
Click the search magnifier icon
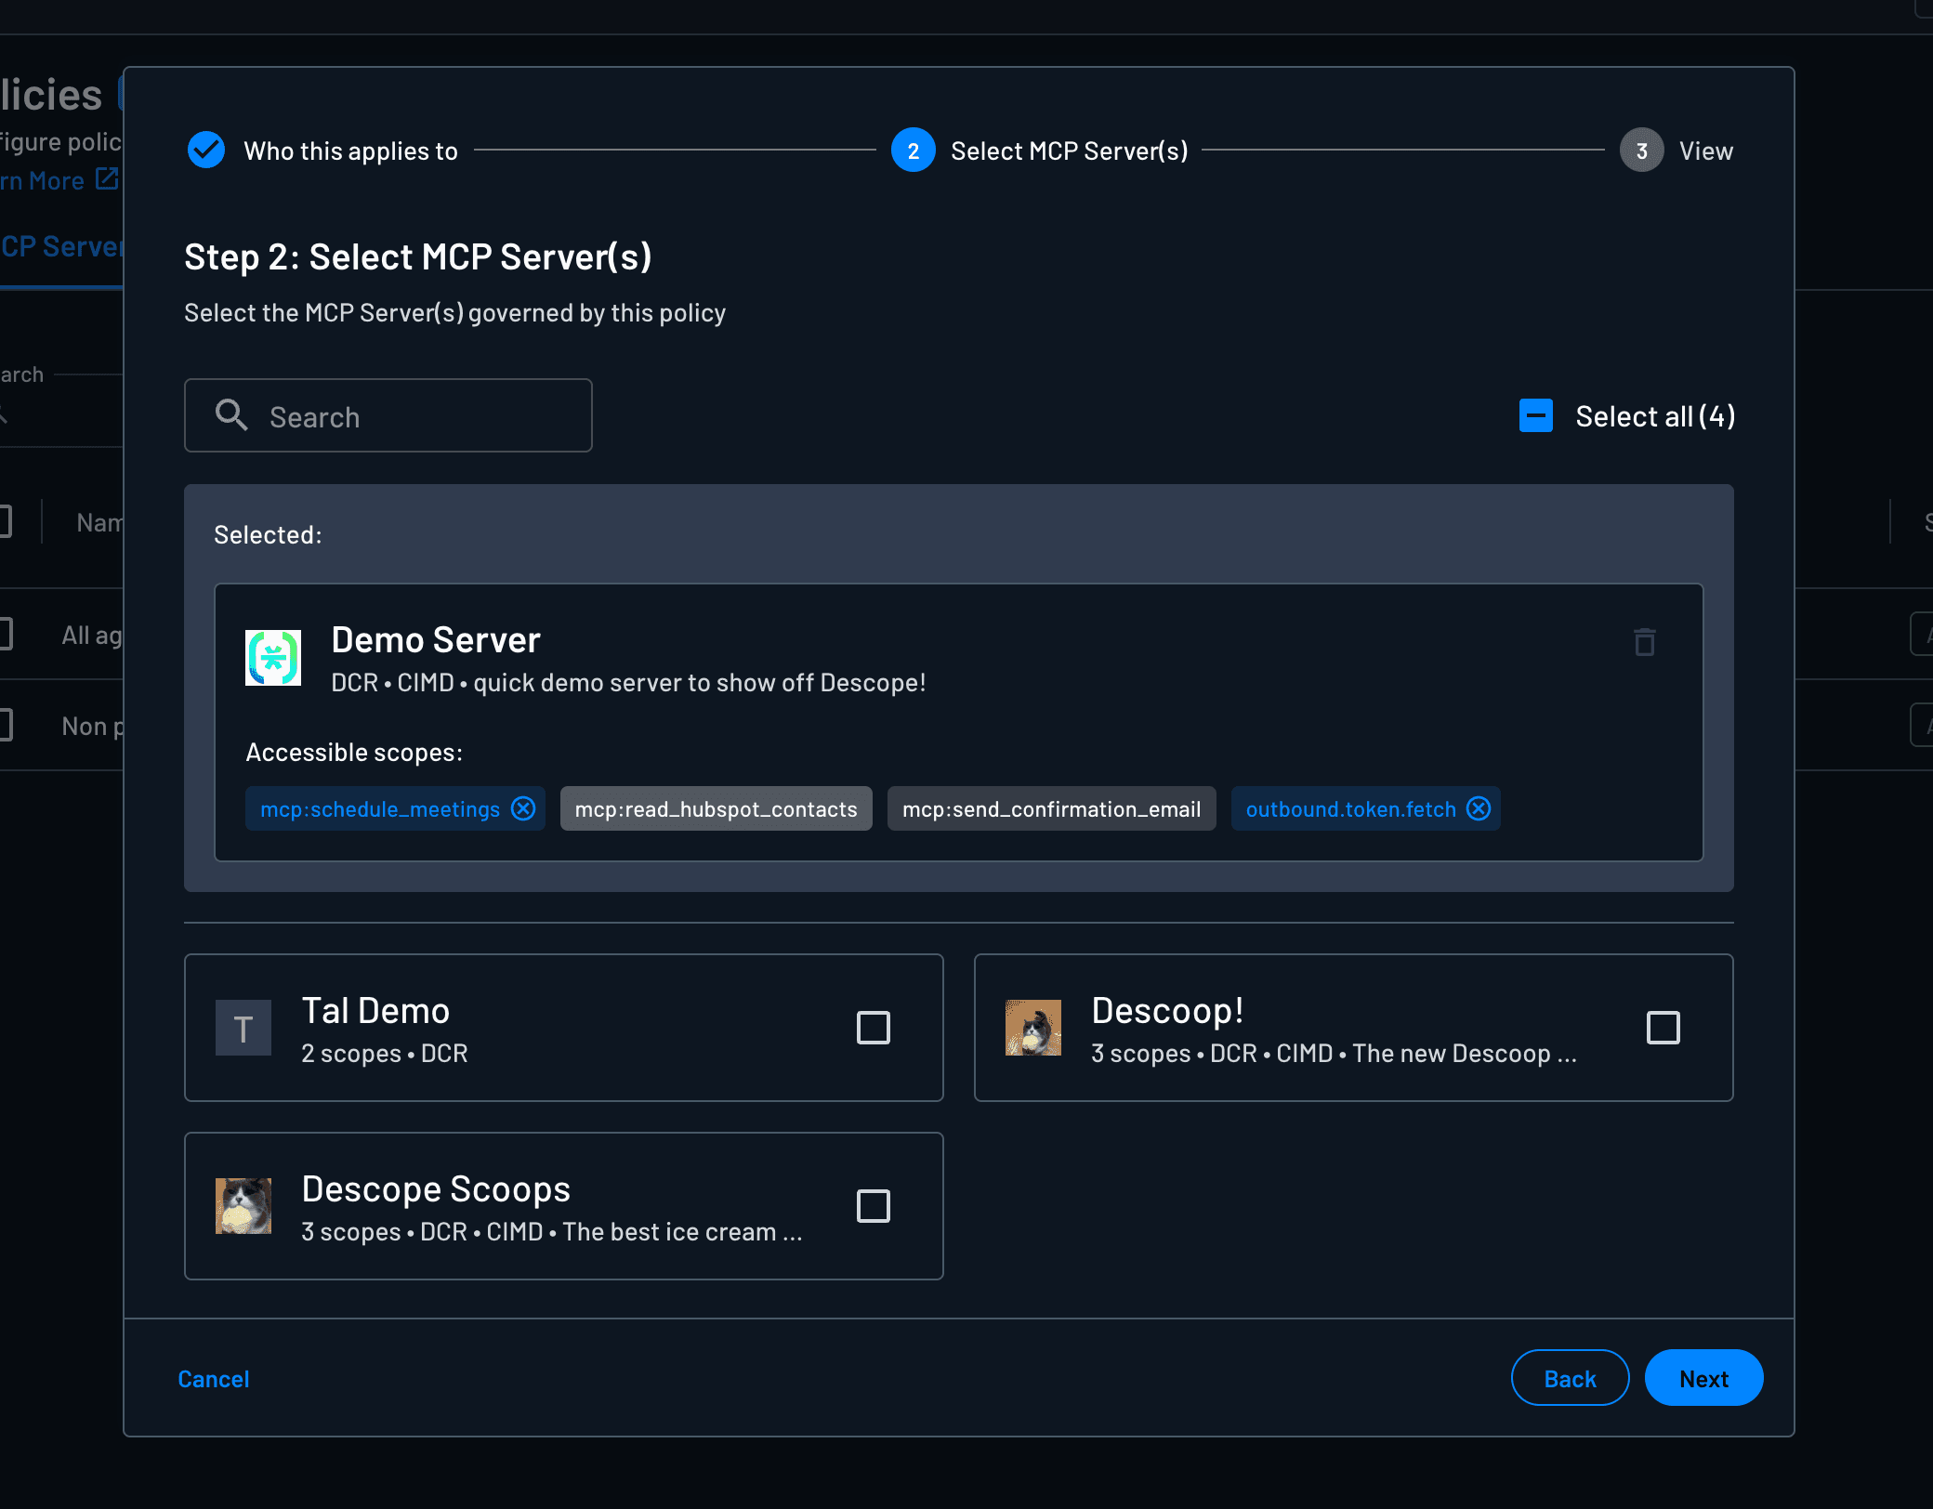230,415
